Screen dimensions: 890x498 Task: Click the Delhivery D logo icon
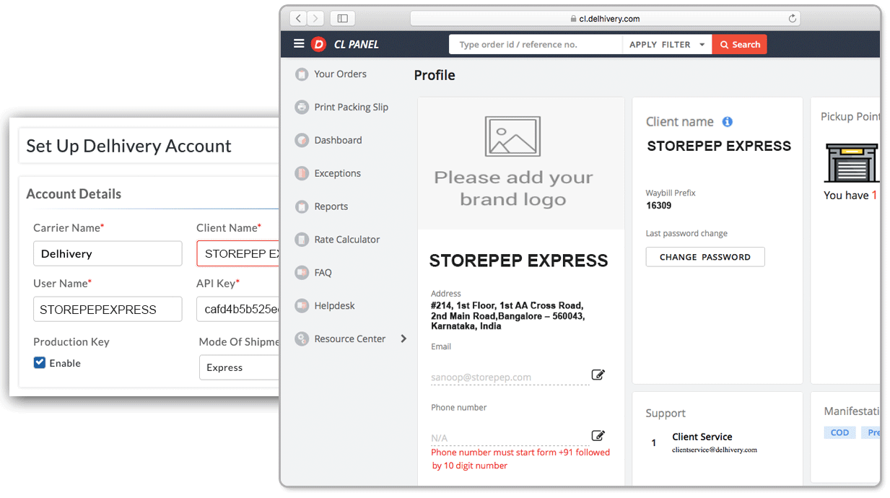click(x=318, y=44)
